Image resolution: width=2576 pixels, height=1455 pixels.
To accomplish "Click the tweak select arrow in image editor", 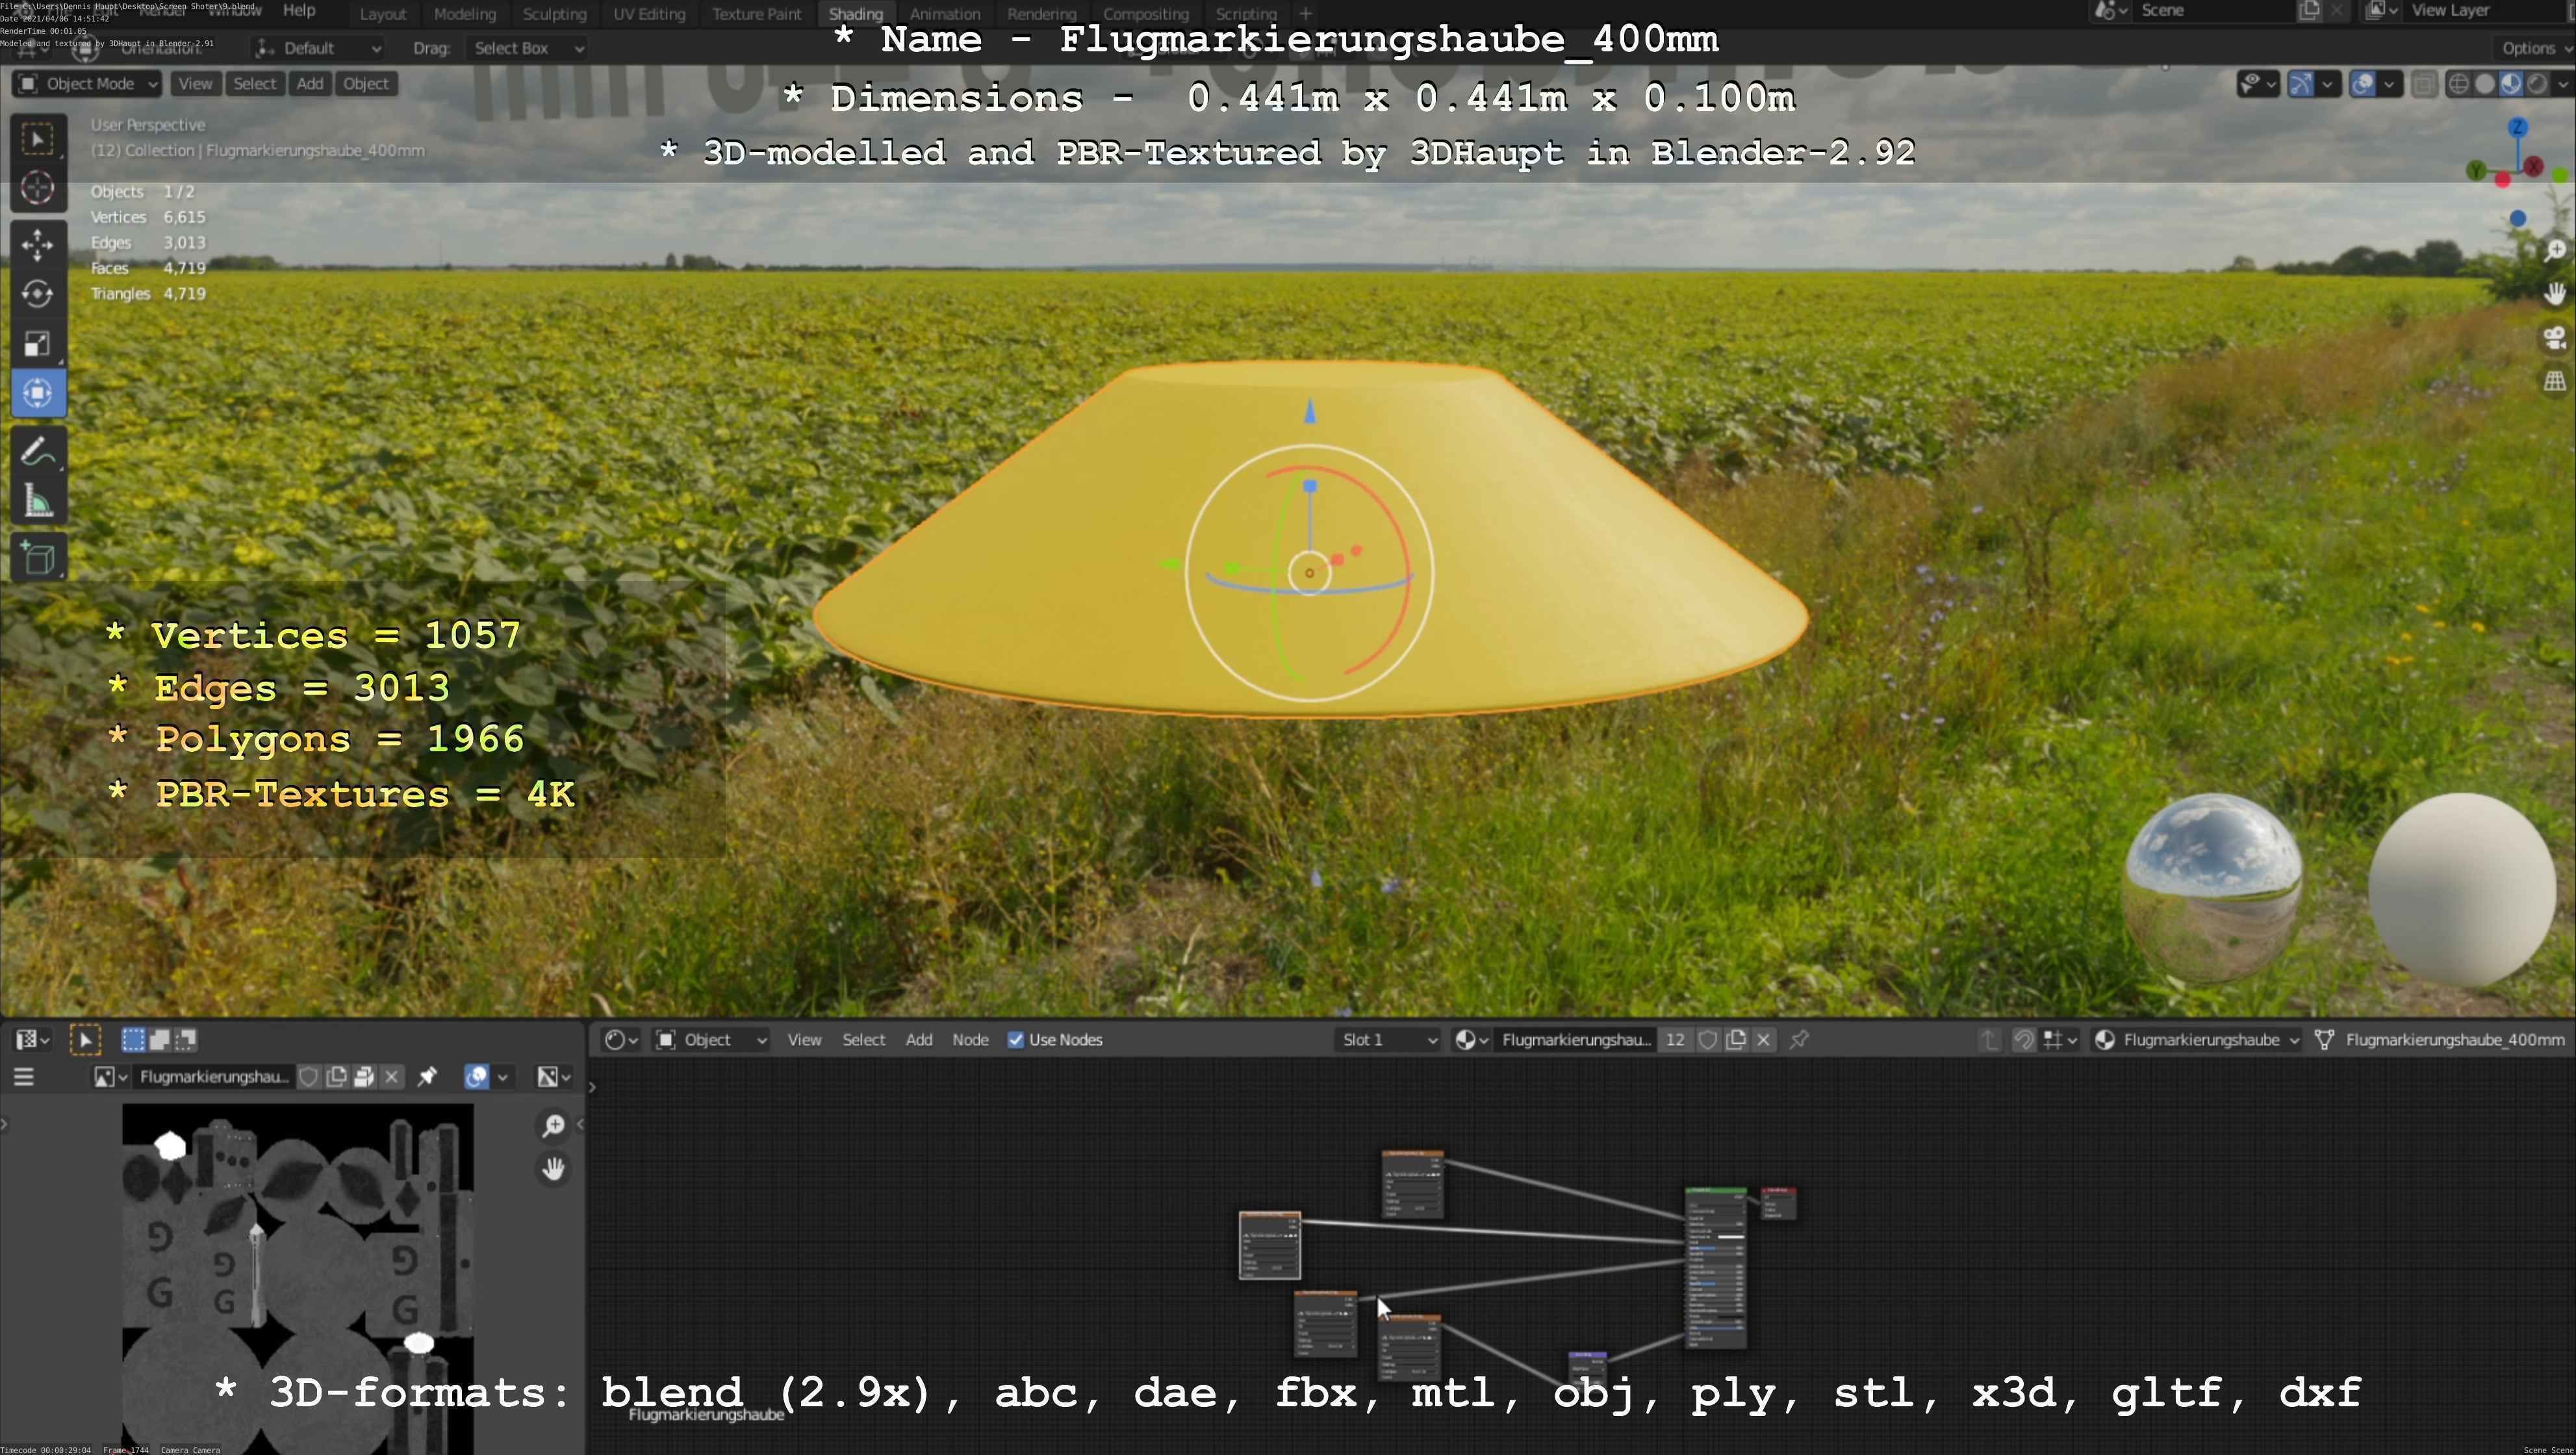I will coord(86,1041).
